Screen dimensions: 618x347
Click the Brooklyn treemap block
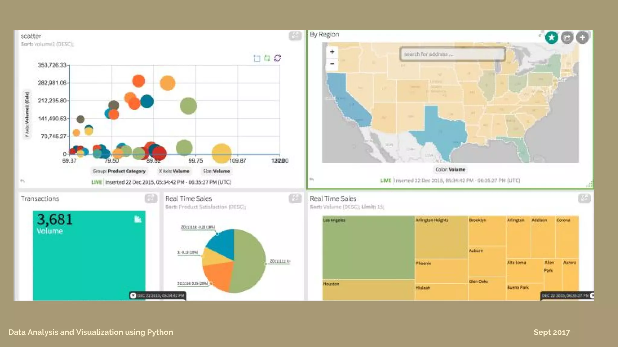(487, 231)
